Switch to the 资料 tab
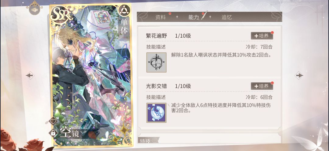Viewport: 329px width, 151px height. coord(161,17)
